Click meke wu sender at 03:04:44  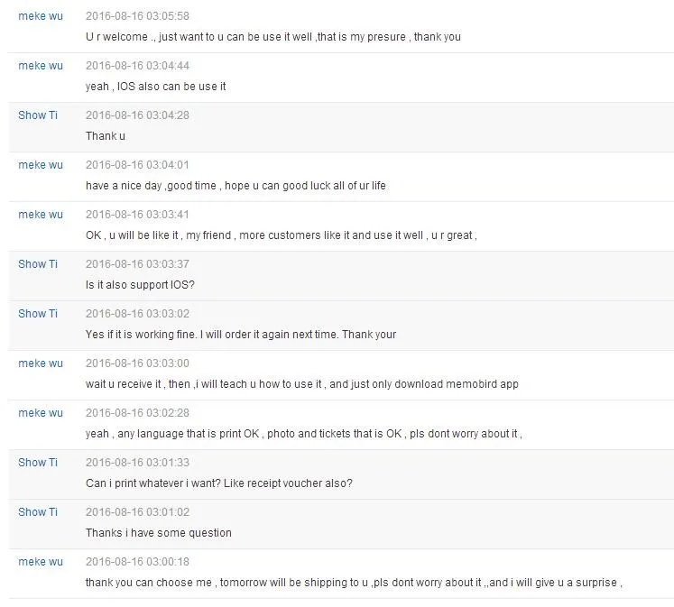(41, 66)
